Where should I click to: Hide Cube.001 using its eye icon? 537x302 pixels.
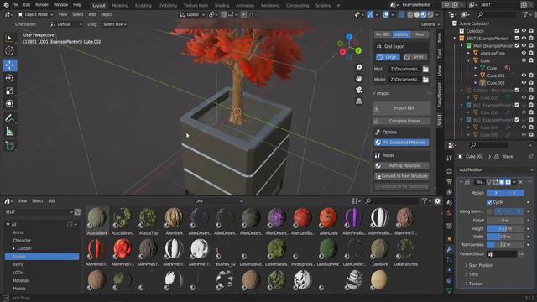click(x=524, y=75)
